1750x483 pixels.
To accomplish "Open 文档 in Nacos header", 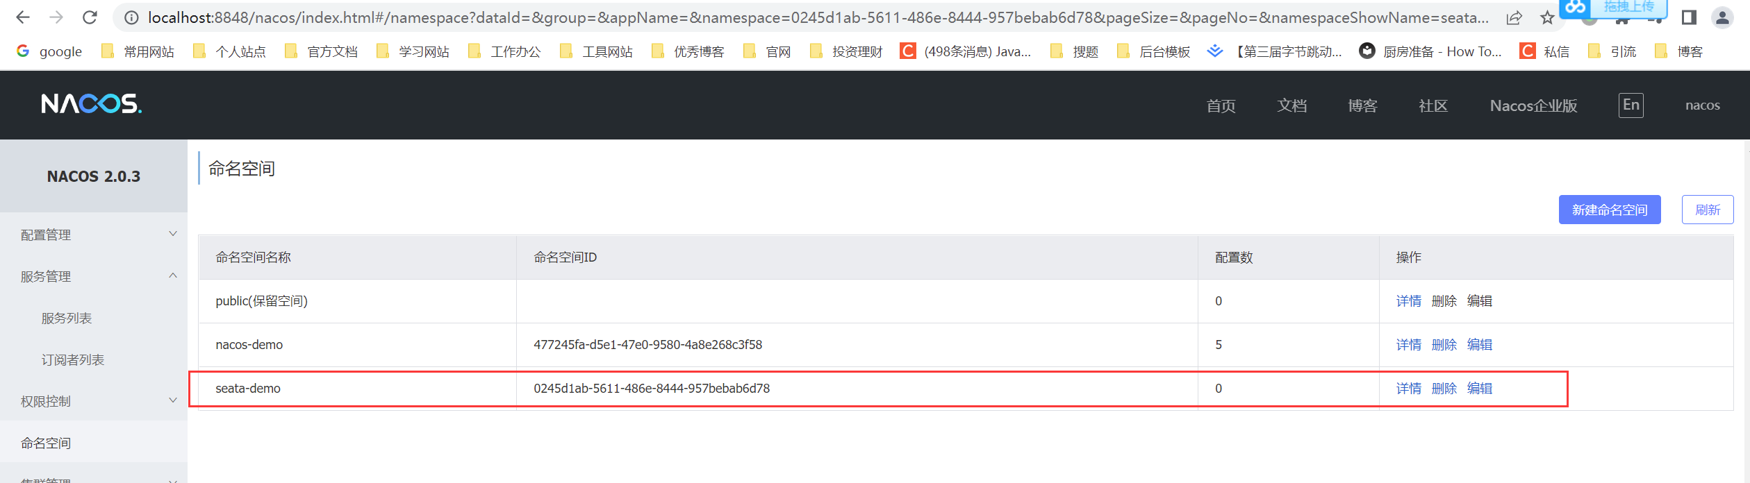I will pyautogui.click(x=1291, y=105).
